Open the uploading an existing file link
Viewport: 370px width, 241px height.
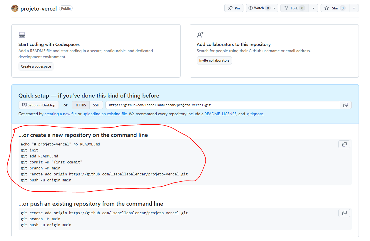(105, 114)
